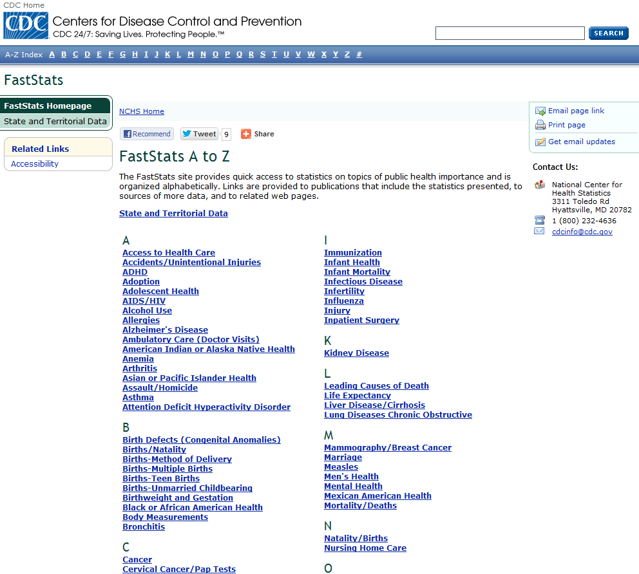Open letter S in A-Z Index
This screenshot has height=574, width=639.
pos(263,55)
